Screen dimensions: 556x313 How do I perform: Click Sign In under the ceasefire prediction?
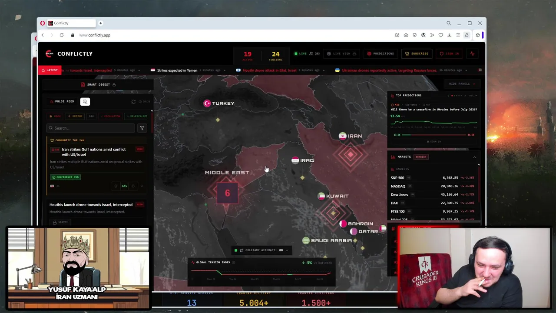pos(434,141)
